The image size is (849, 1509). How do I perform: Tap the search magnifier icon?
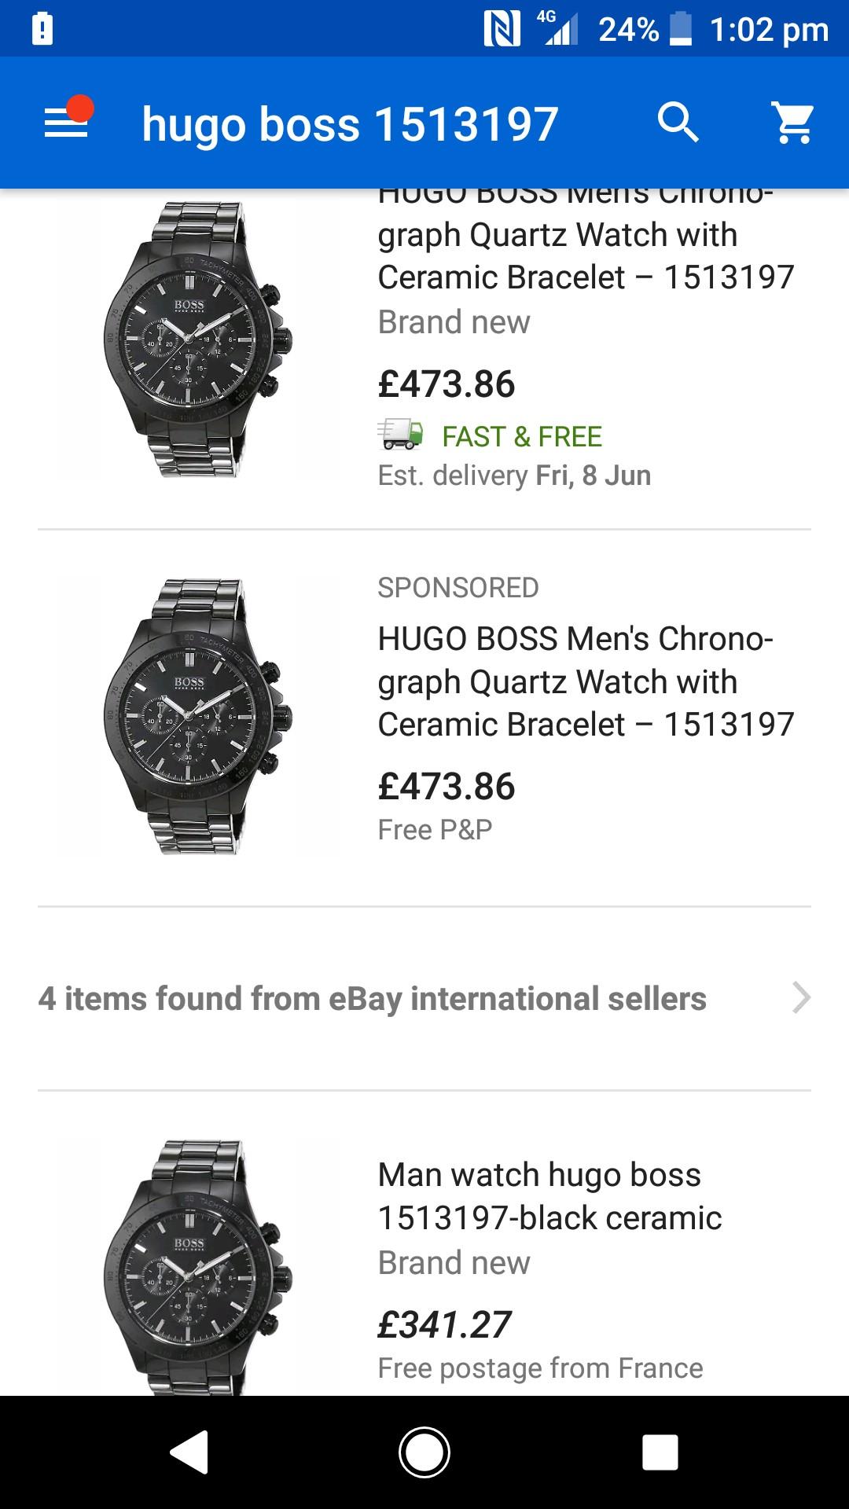pos(678,123)
